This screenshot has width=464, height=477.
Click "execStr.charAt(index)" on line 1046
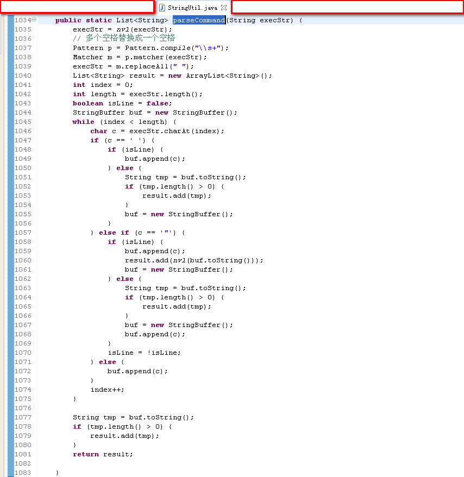(x=174, y=131)
